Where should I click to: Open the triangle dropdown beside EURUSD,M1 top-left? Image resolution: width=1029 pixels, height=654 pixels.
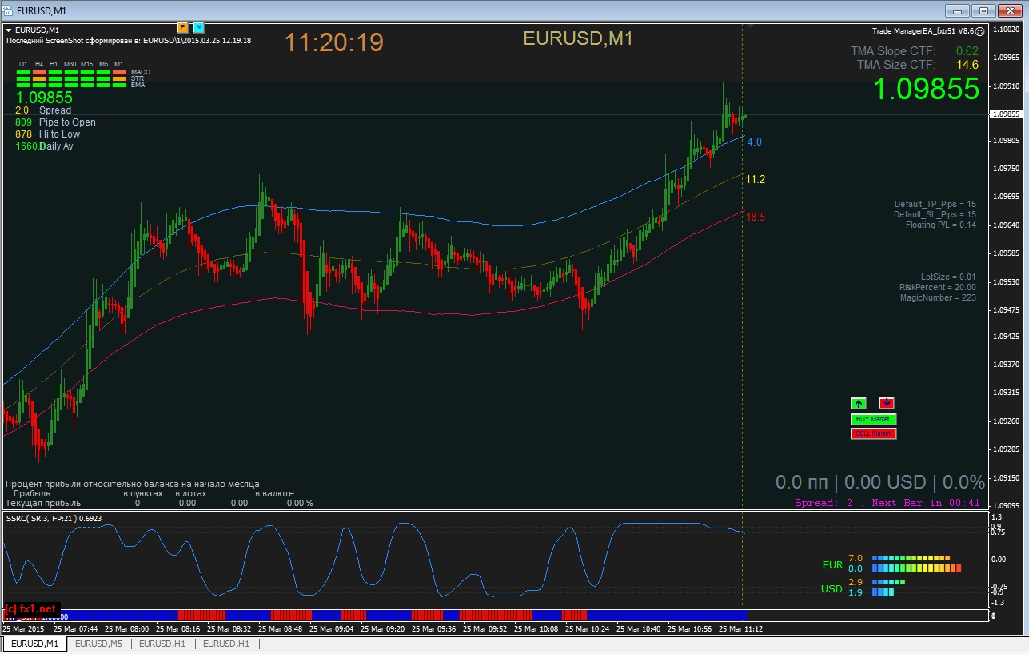(x=9, y=30)
